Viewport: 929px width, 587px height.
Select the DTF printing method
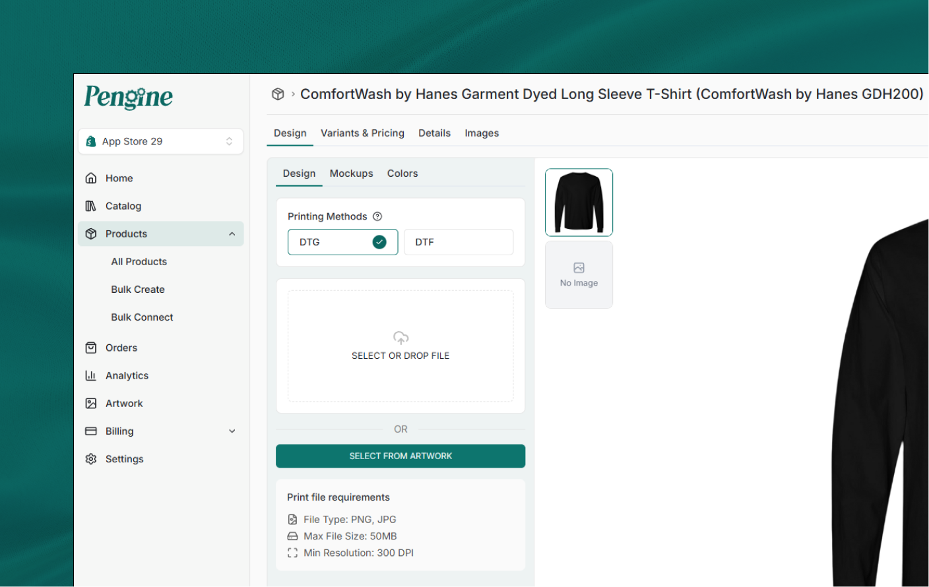coord(458,242)
